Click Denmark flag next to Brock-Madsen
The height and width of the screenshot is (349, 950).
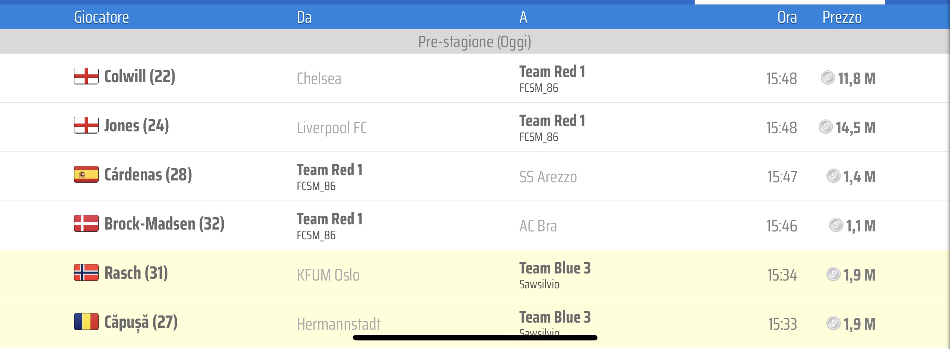86,224
